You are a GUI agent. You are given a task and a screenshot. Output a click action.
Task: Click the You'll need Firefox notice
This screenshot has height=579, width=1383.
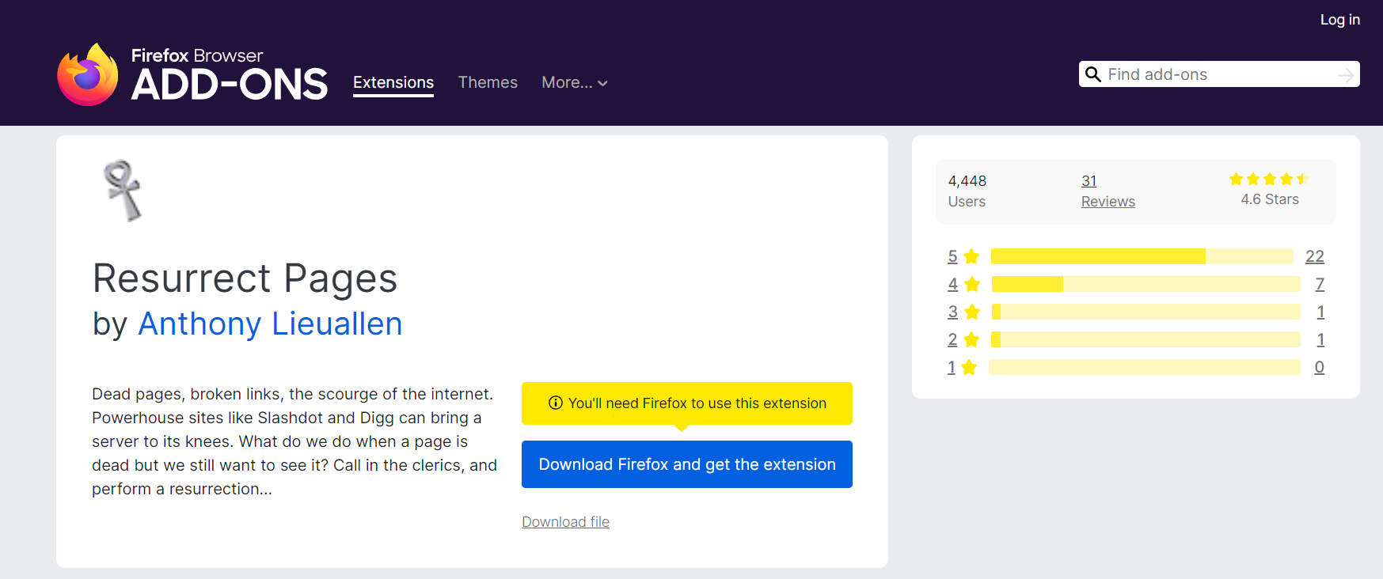(687, 403)
